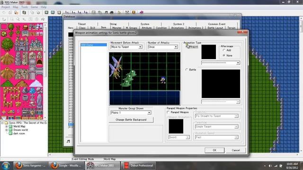
Task: Open the Music player toolbar icon
Action: coord(106,13)
